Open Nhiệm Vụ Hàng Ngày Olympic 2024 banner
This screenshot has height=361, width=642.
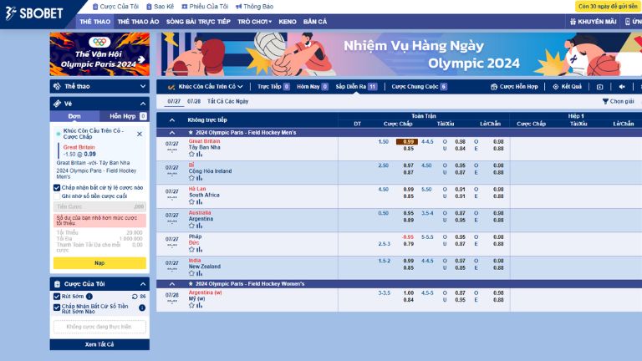pyautogui.click(x=400, y=54)
